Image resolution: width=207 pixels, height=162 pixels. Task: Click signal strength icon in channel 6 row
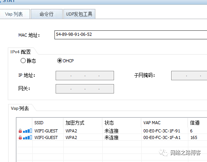27,131
